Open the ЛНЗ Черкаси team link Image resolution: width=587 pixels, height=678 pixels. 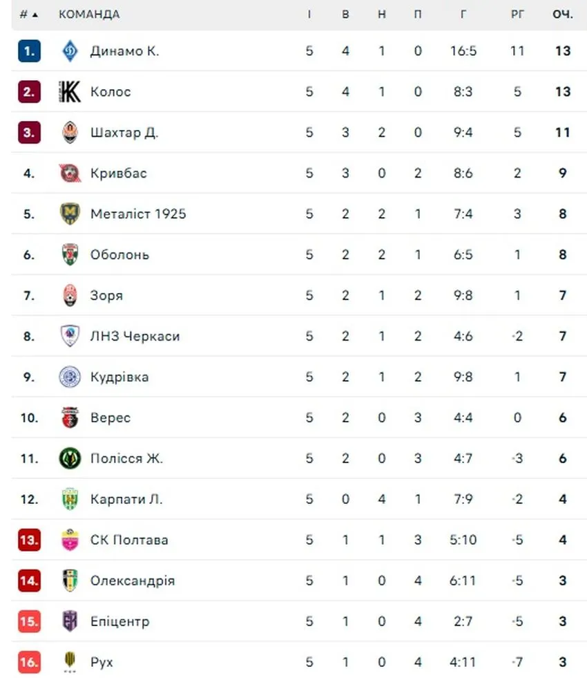pos(135,336)
